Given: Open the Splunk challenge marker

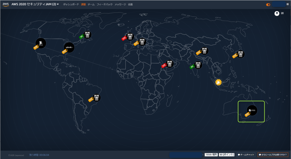Looking at the screenshot, I should 69,47.
